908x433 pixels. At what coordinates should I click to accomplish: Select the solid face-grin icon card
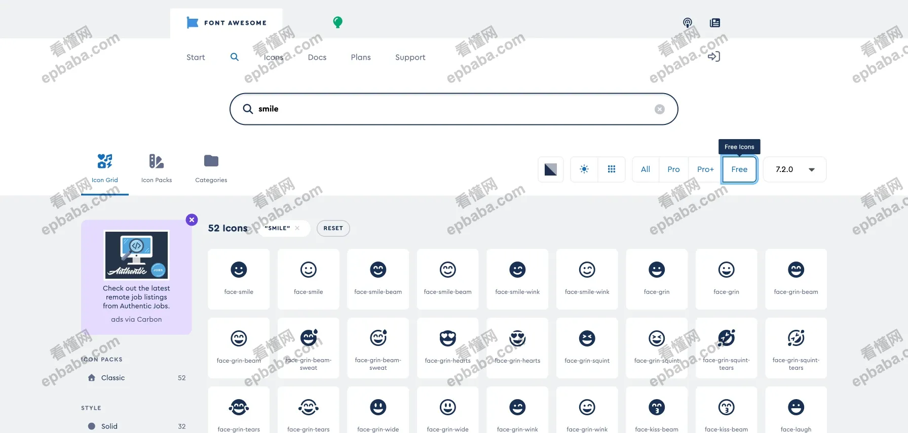pos(657,279)
